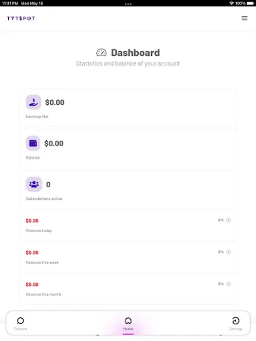Open help icon beside Revenue today
This screenshot has height=341, width=256.
pyautogui.click(x=228, y=220)
